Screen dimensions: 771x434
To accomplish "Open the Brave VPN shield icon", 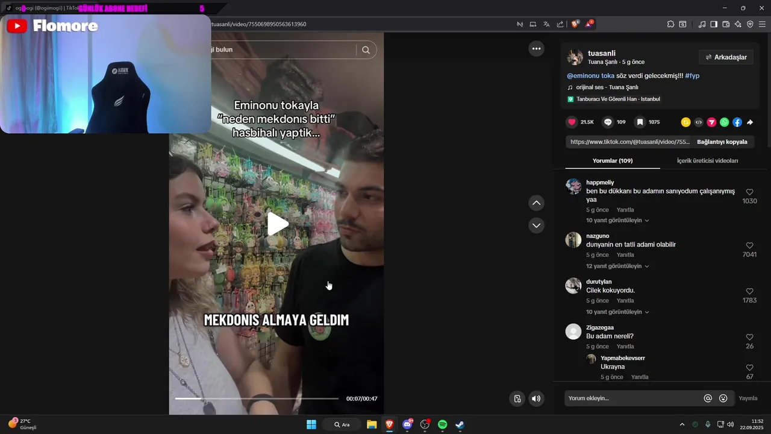I will click(x=750, y=24).
